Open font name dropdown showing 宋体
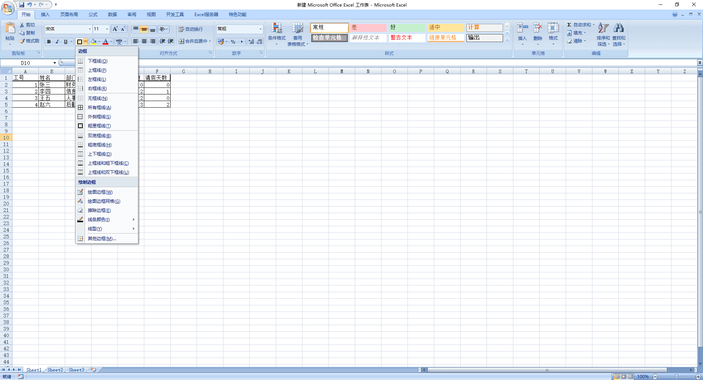 click(90, 29)
